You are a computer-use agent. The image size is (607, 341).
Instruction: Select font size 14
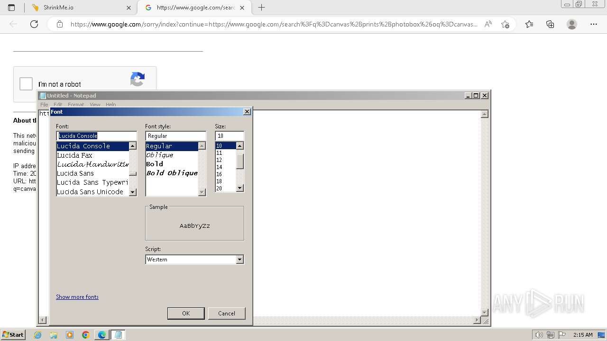tap(225, 167)
